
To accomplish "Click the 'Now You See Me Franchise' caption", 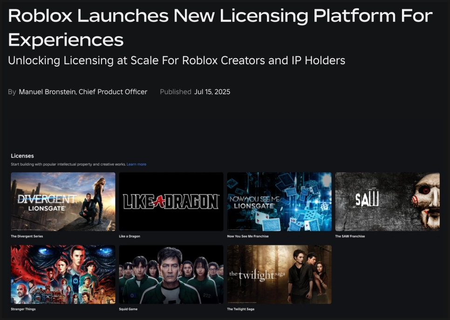I will [248, 237].
